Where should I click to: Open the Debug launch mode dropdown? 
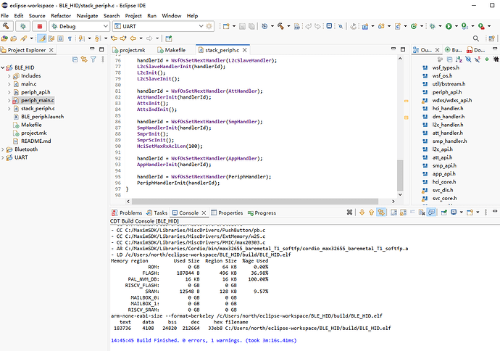point(106,26)
